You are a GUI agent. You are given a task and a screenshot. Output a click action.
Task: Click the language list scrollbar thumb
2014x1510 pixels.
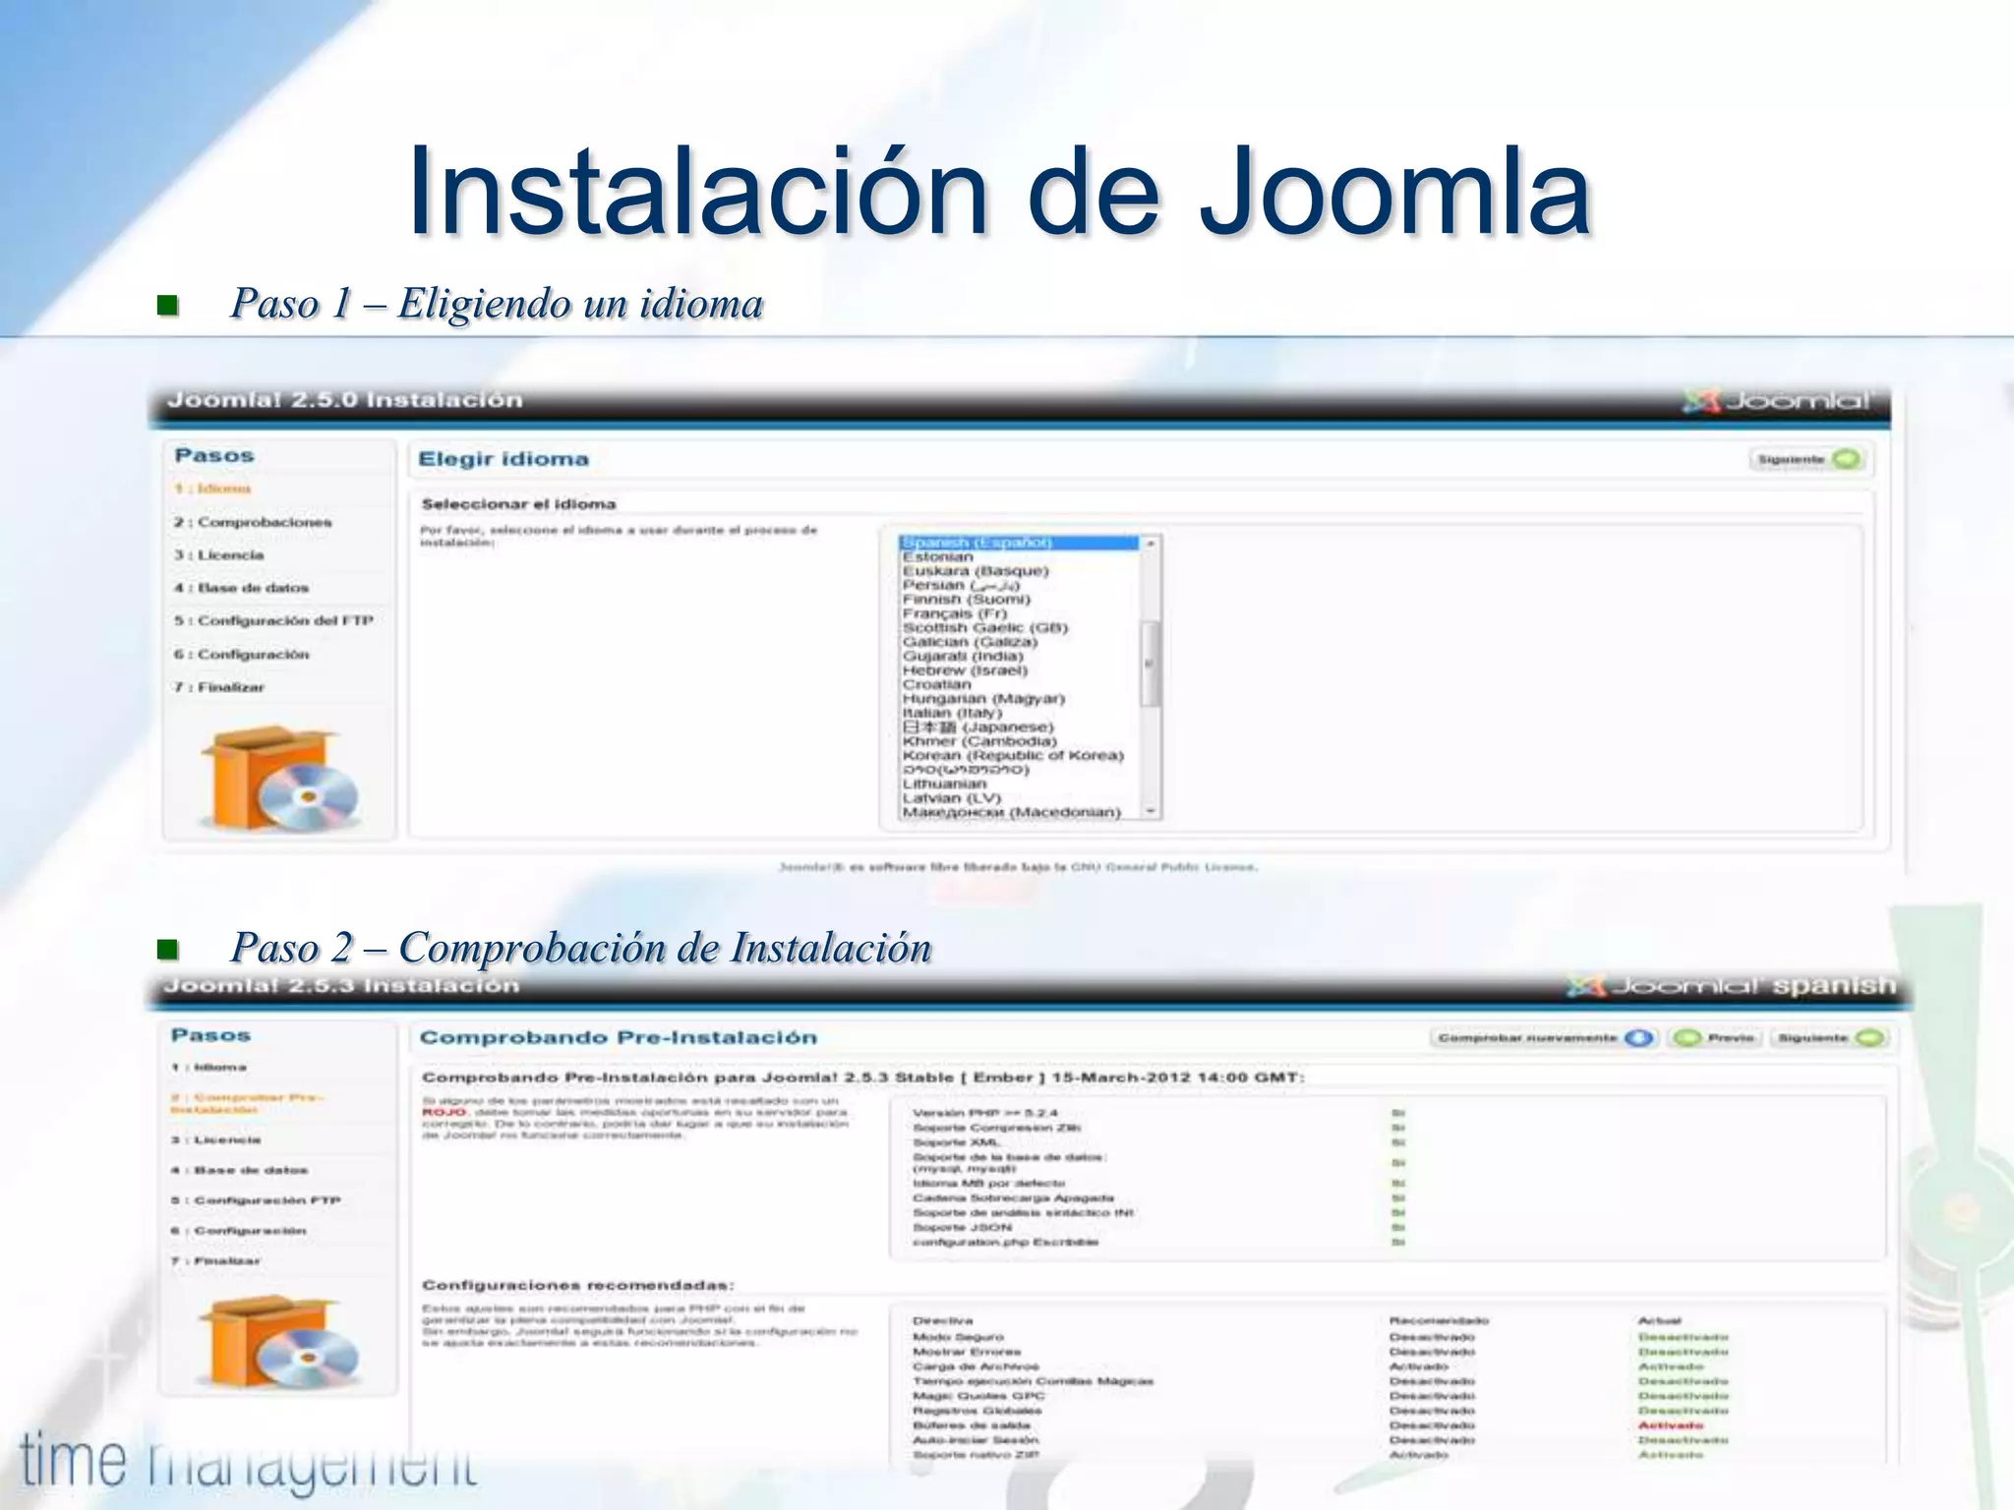[1151, 664]
